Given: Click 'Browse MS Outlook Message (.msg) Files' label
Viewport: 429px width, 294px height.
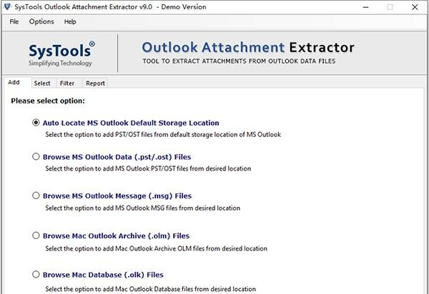Looking at the screenshot, I should 117,196.
